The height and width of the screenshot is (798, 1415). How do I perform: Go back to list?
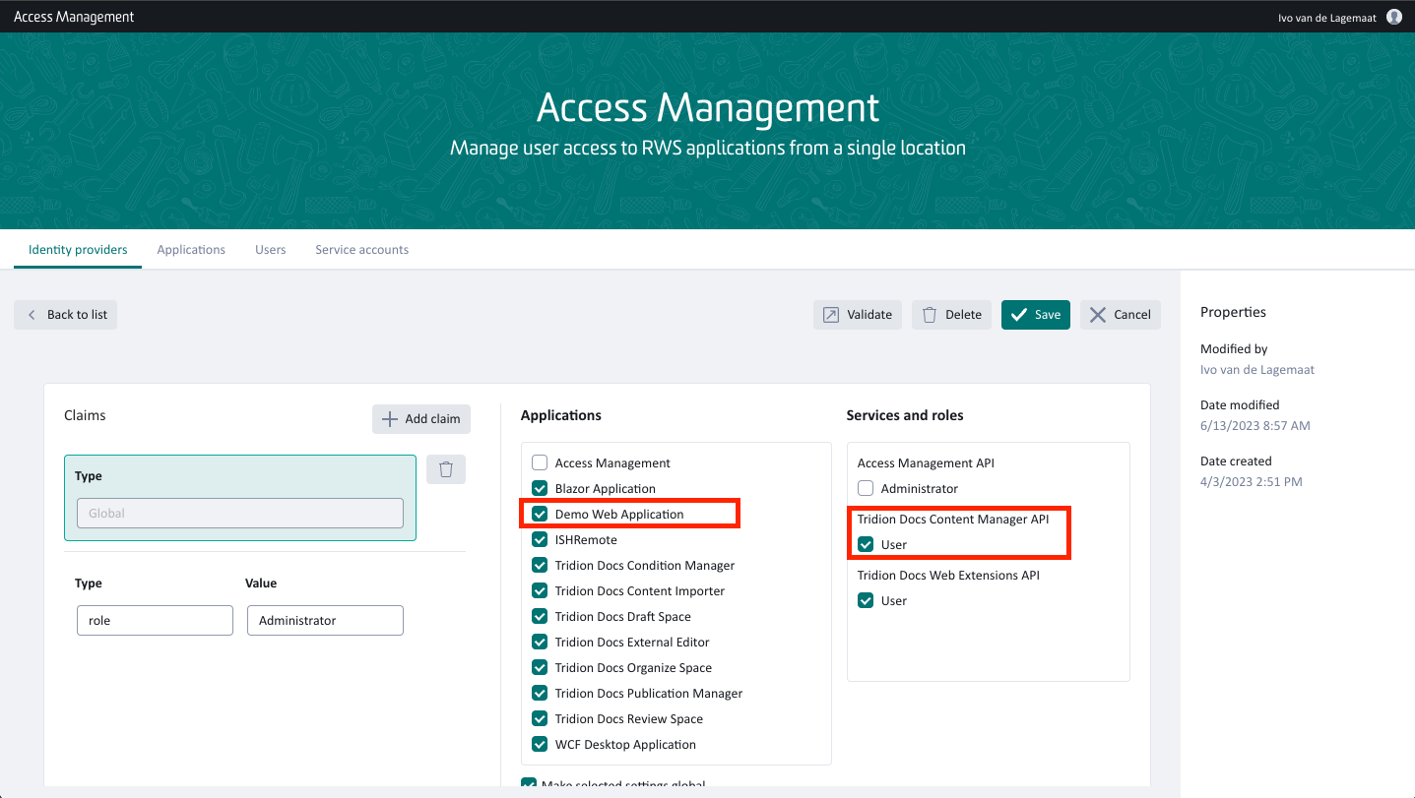(66, 315)
